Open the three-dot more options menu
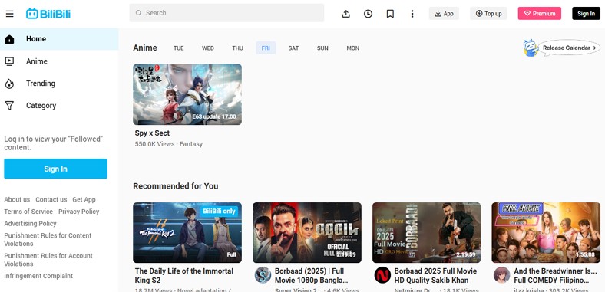 click(412, 14)
